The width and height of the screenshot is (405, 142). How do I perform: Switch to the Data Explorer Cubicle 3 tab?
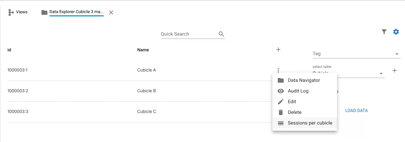pyautogui.click(x=76, y=12)
